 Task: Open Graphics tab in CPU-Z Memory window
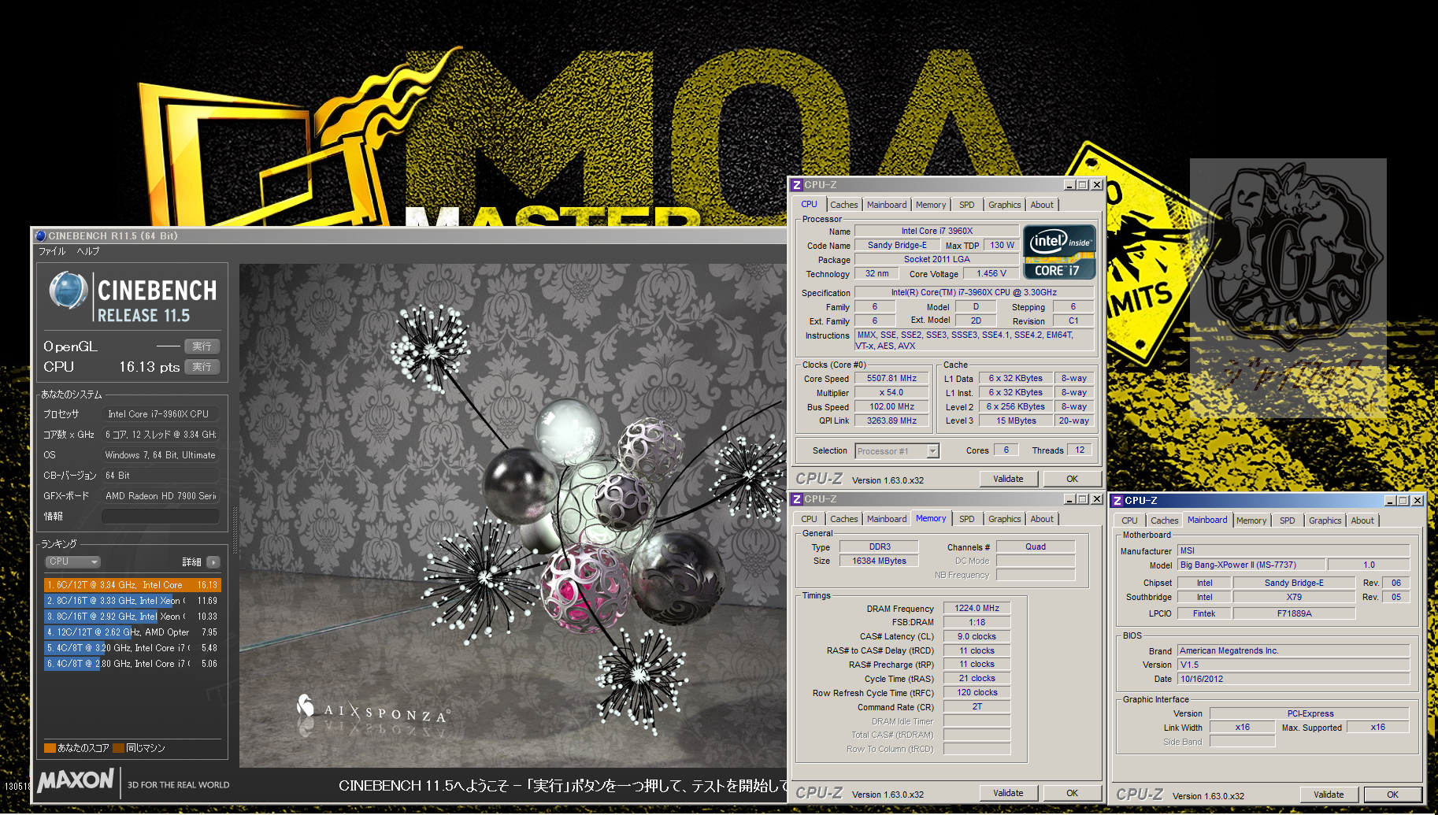(x=1005, y=519)
